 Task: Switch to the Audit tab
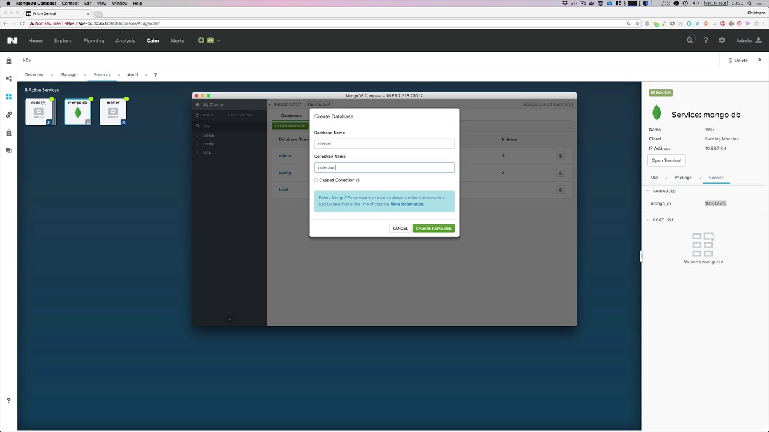tap(133, 75)
